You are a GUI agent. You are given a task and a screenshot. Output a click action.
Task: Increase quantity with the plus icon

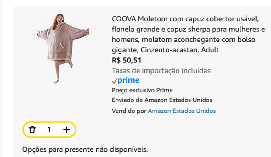66,129
